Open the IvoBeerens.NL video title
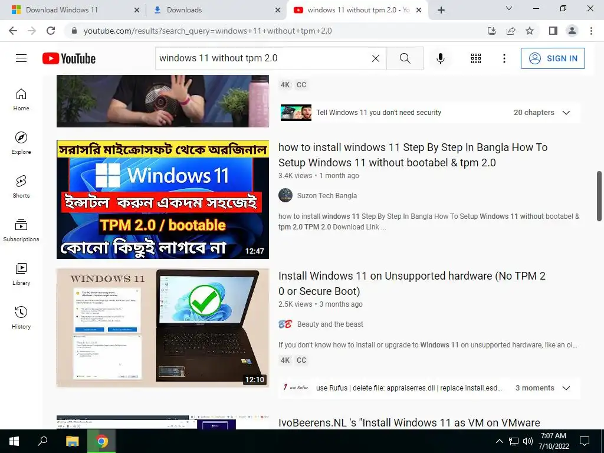Screen dimensions: 604x453 coord(409,422)
